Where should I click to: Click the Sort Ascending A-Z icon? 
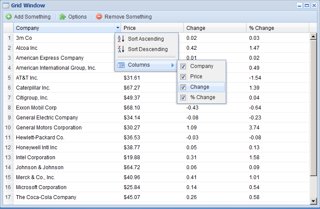[x=121, y=39]
